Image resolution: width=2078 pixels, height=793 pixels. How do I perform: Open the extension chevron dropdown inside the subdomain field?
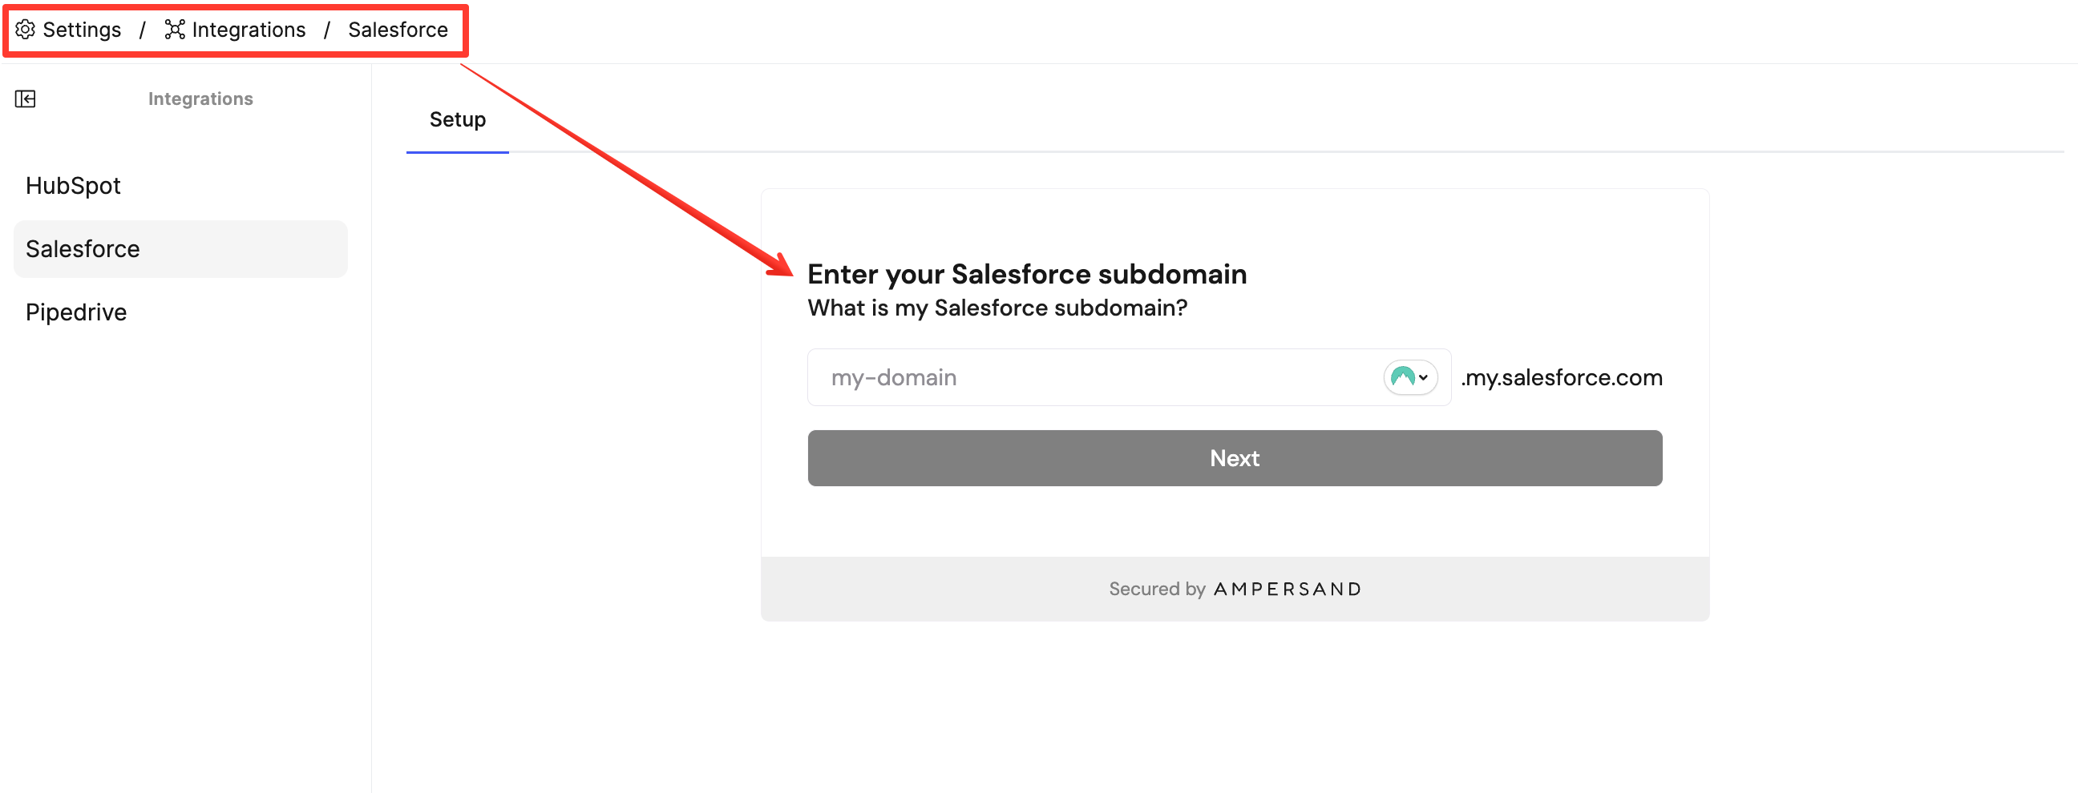point(1425,377)
